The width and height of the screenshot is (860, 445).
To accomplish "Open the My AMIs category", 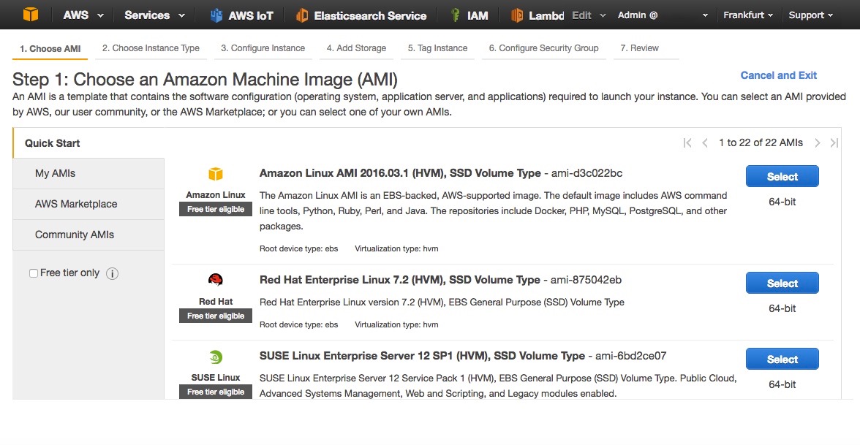I will (x=88, y=173).
